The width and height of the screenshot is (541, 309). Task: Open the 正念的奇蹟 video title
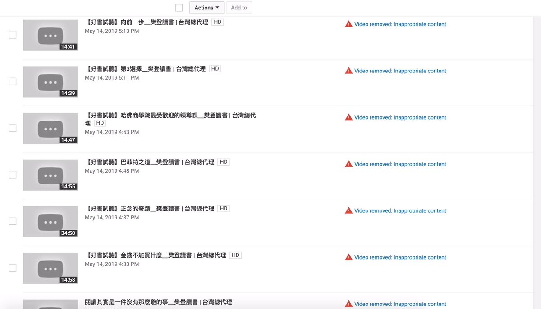(150, 209)
